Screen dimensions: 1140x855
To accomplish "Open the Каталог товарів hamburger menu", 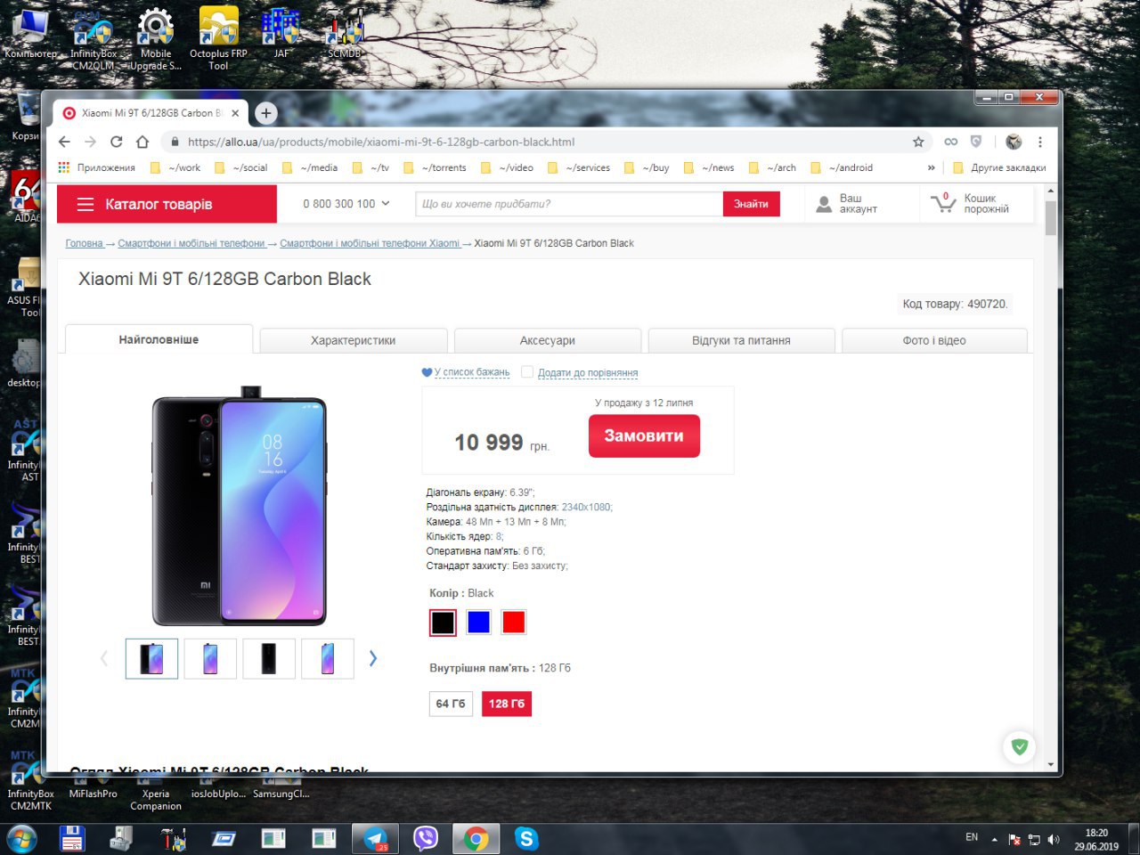I will pos(85,204).
